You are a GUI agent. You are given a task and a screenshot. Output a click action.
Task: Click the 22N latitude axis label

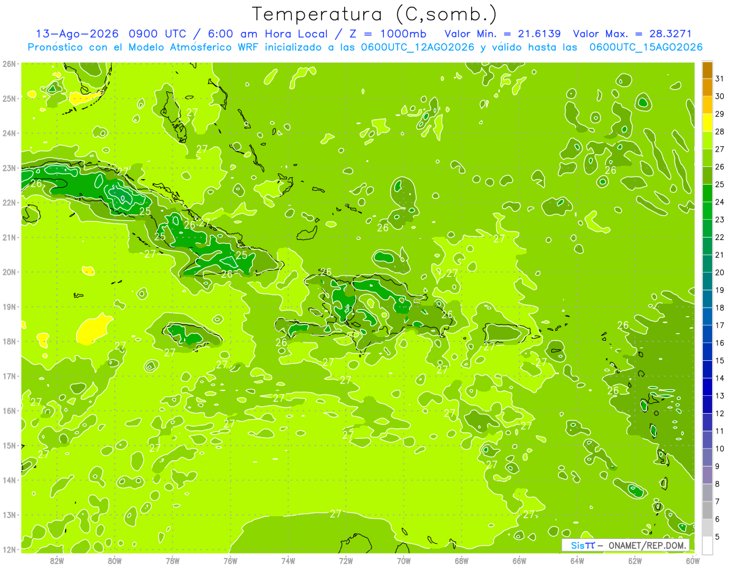pos(9,202)
